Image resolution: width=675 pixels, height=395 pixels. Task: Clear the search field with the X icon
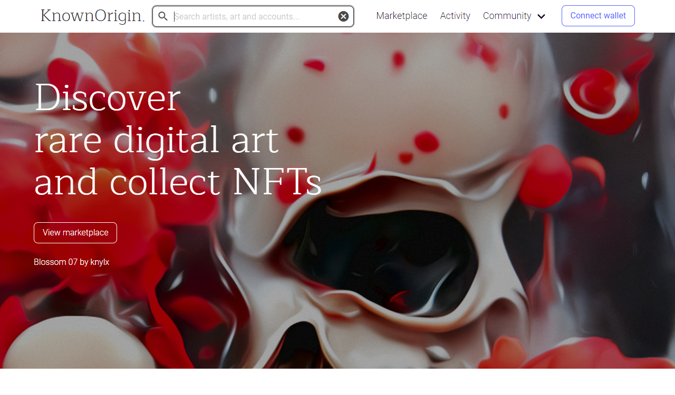coord(343,16)
